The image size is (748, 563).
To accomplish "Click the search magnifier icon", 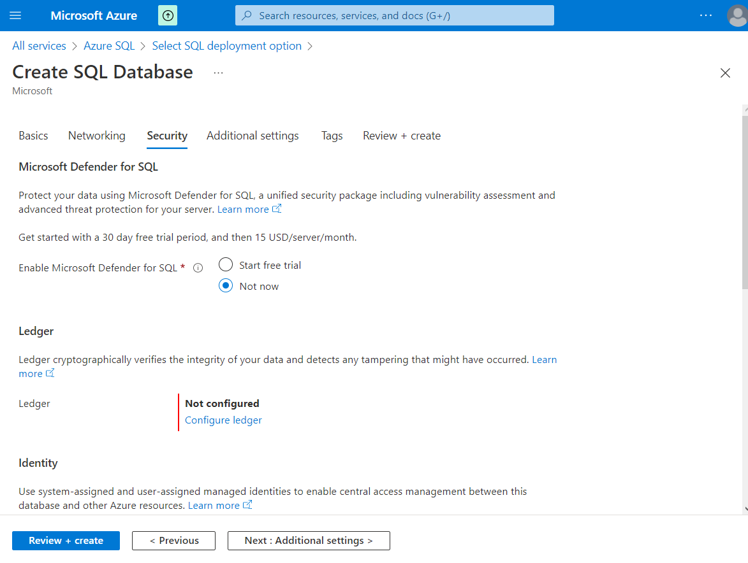I will tap(247, 16).
